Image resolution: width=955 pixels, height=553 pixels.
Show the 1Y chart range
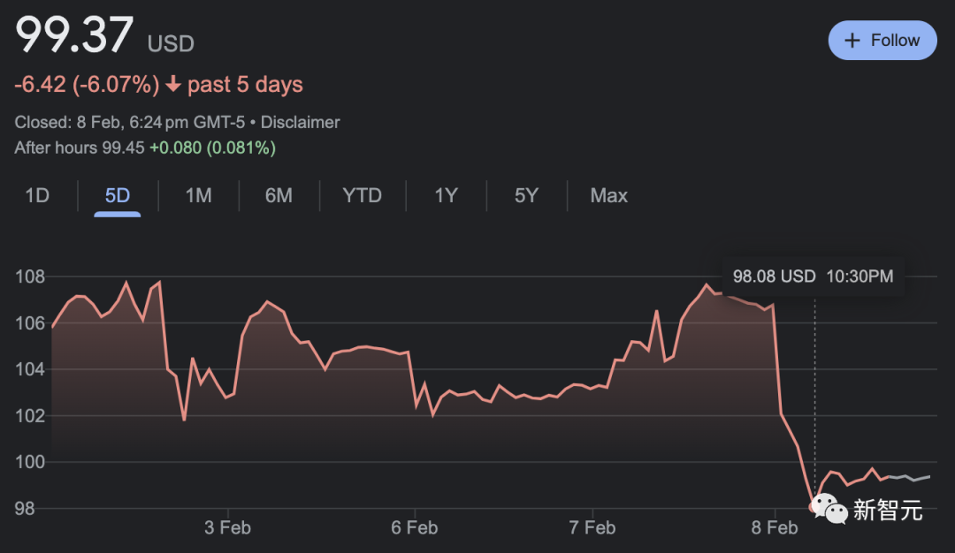pos(446,195)
